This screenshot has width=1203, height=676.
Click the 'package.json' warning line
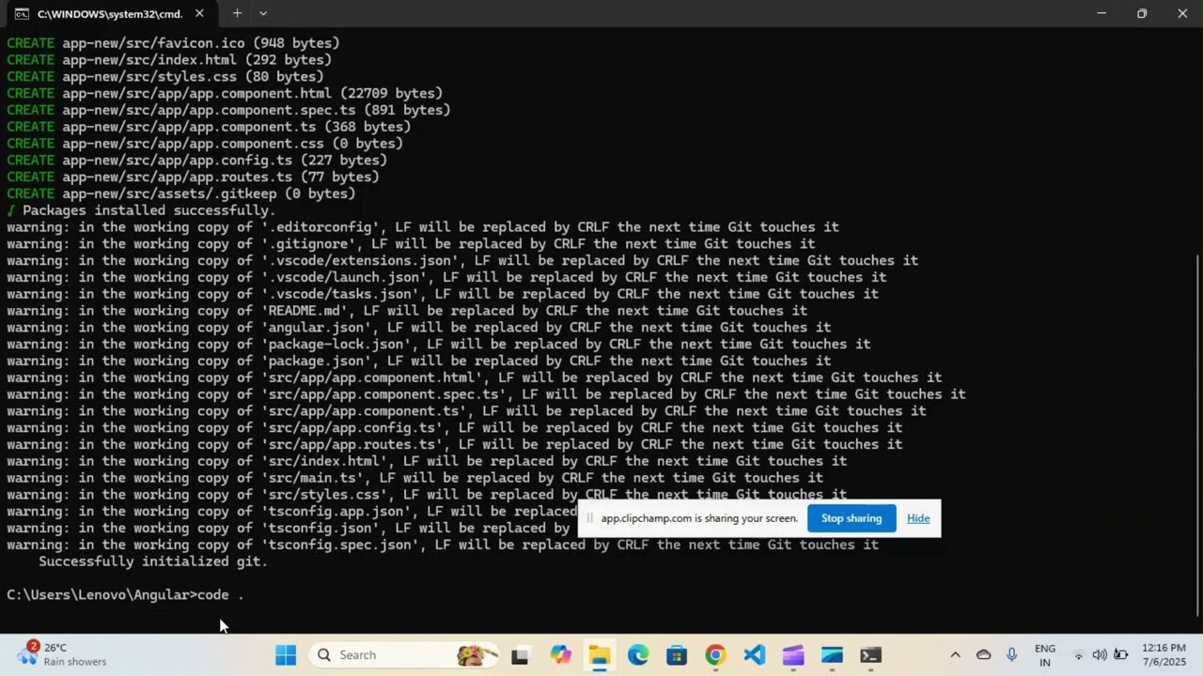(419, 361)
